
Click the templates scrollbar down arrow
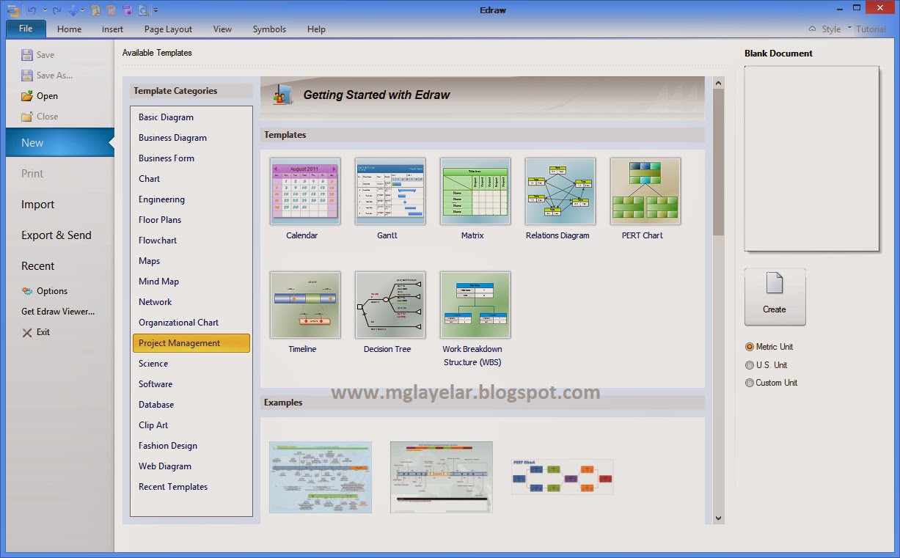click(718, 518)
